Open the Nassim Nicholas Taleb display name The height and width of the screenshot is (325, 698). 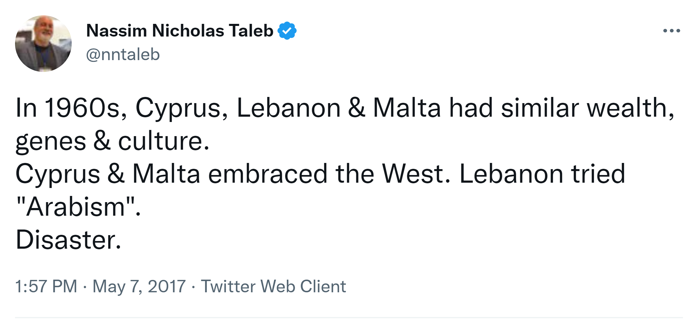coord(180,31)
